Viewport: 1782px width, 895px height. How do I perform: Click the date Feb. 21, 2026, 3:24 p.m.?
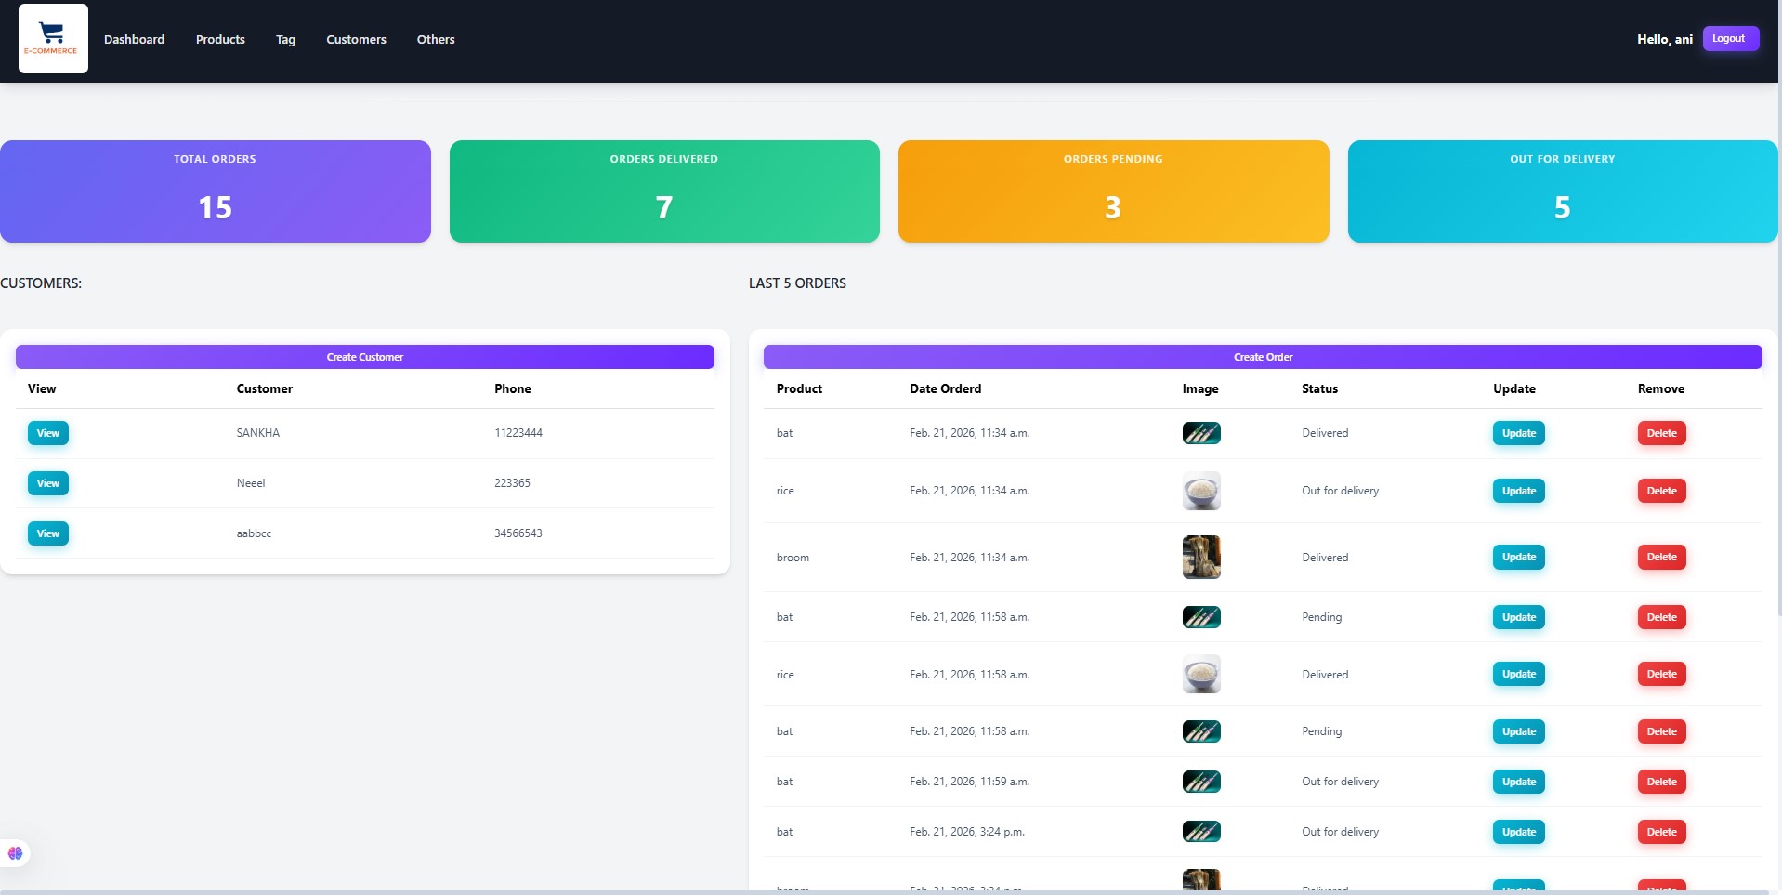pos(967,832)
